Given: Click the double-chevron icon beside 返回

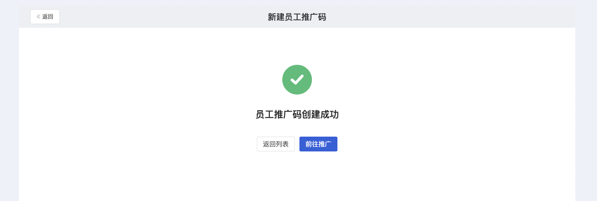Looking at the screenshot, I should point(38,17).
